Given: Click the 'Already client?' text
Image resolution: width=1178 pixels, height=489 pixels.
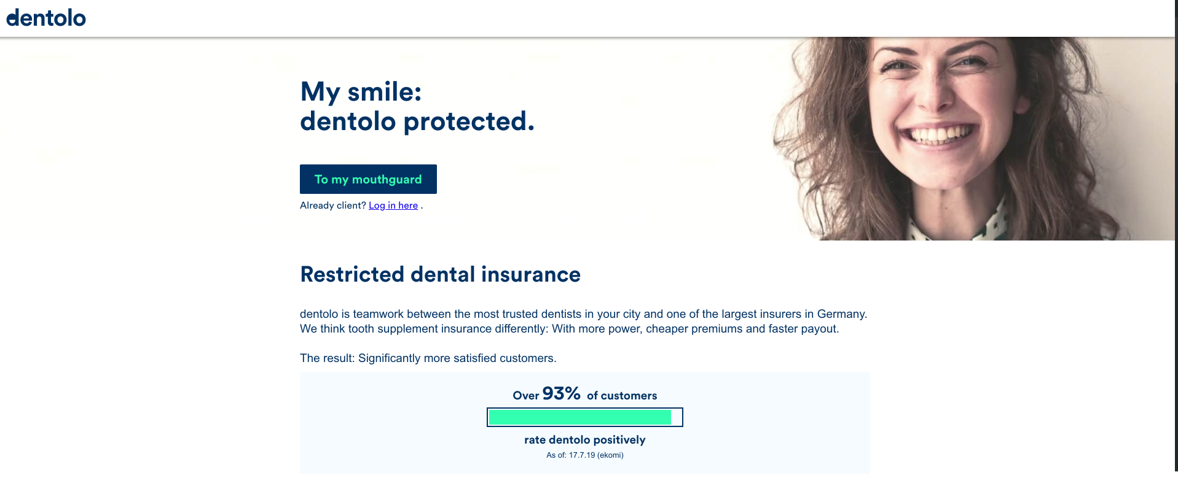Looking at the screenshot, I should [x=332, y=205].
